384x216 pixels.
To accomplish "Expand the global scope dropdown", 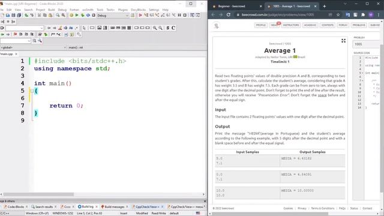I will tap(65, 47).
